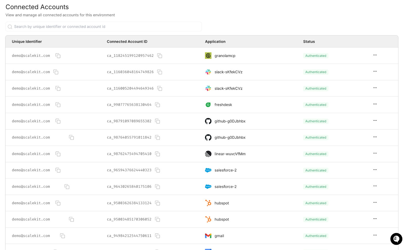Click the Connected Accounts page heading

pyautogui.click(x=37, y=7)
